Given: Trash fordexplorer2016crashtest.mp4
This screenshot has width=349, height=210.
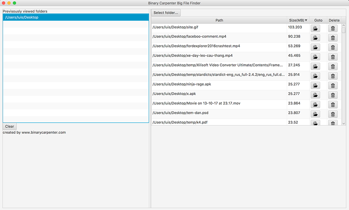Looking at the screenshot, I should pos(333,47).
